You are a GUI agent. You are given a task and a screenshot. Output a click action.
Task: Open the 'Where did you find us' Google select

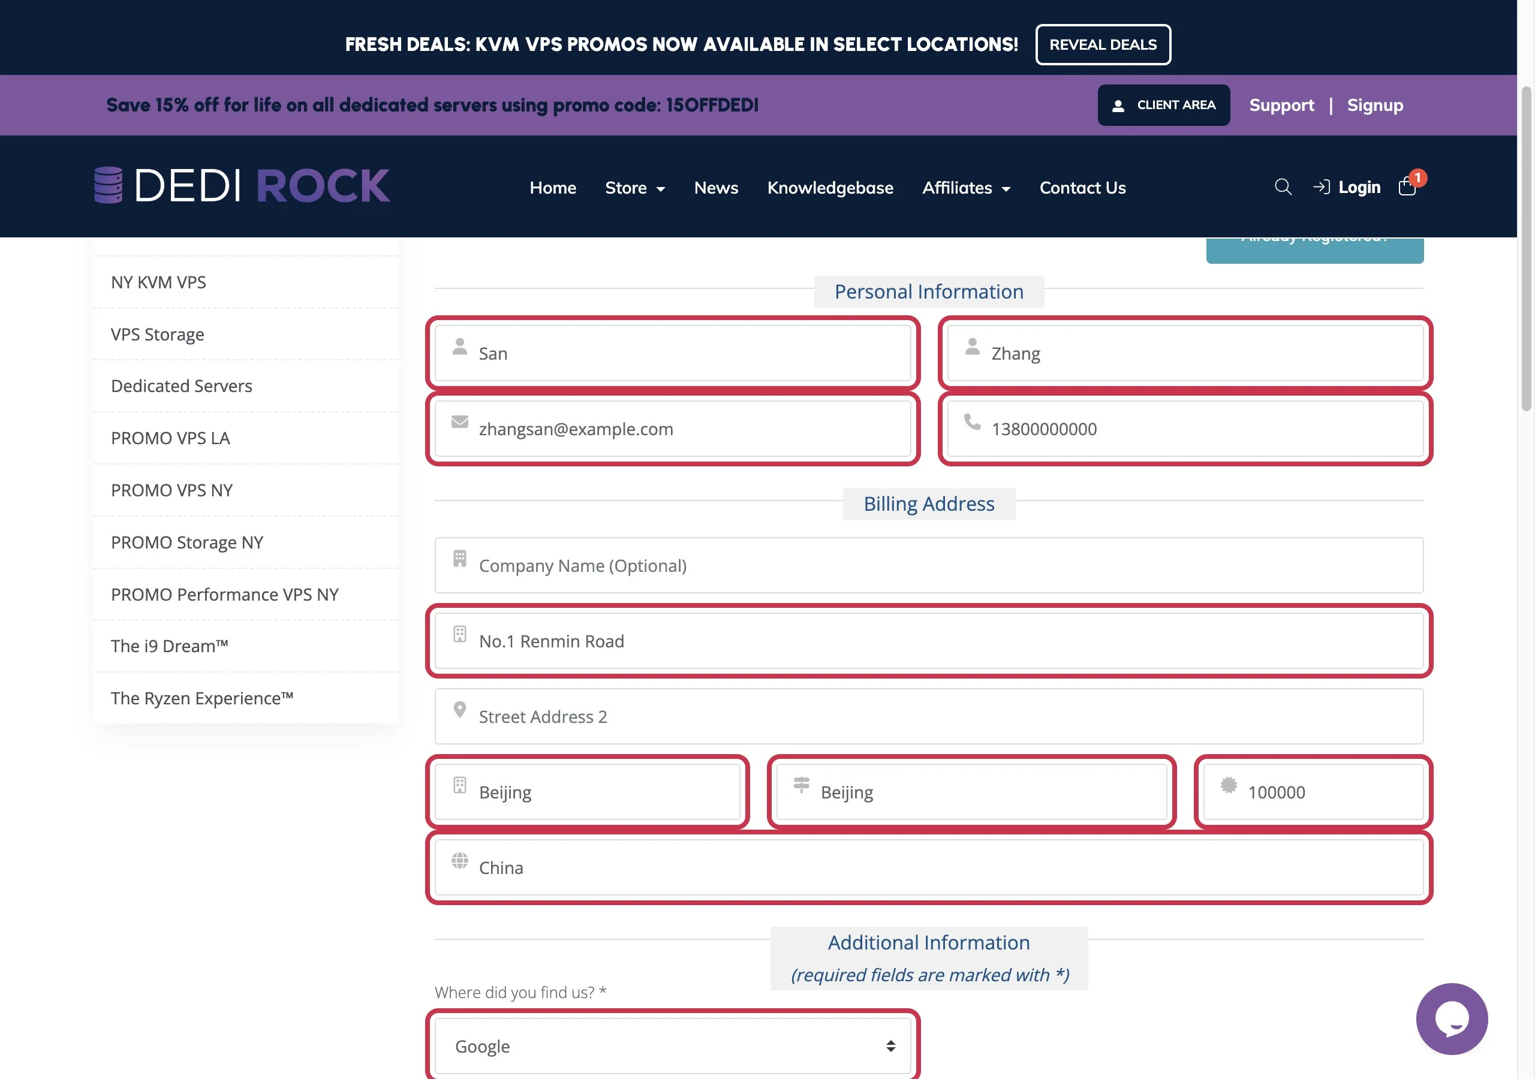coord(673,1046)
